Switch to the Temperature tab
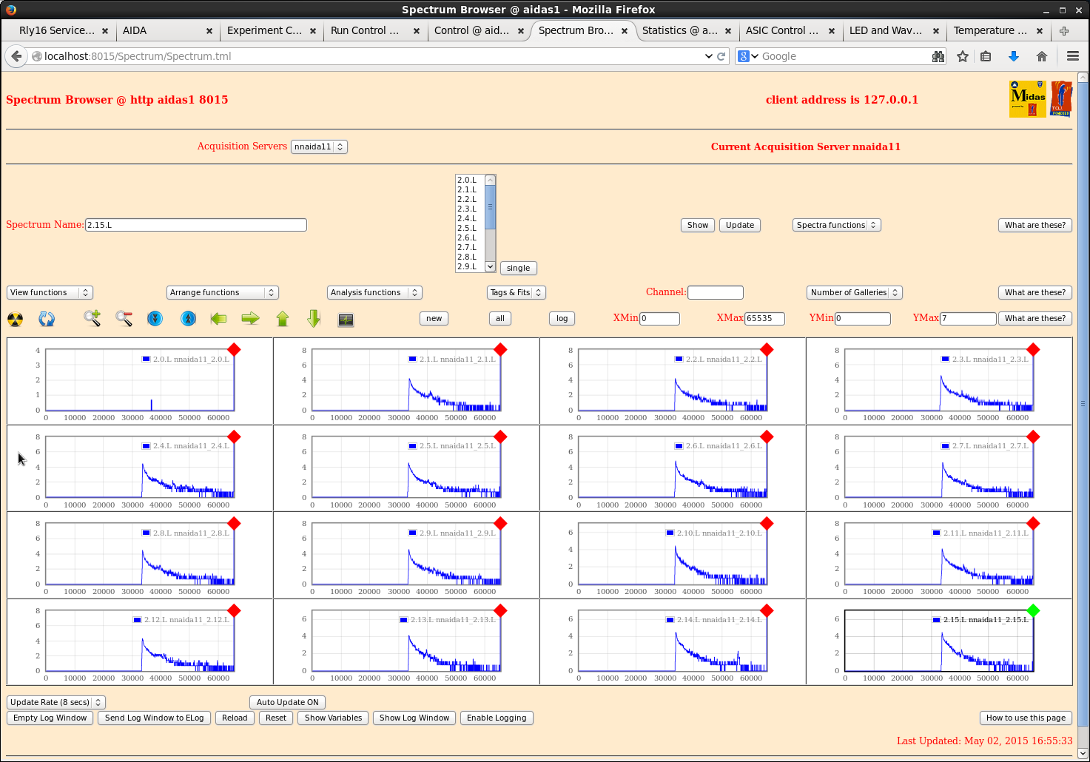The width and height of the screenshot is (1090, 762). click(x=989, y=30)
